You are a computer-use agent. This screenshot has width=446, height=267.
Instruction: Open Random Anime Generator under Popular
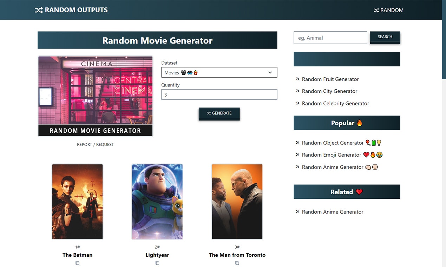(340, 167)
